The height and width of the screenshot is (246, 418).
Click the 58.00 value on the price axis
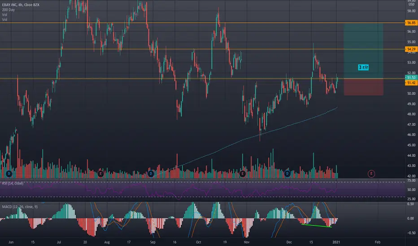pyautogui.click(x=411, y=11)
